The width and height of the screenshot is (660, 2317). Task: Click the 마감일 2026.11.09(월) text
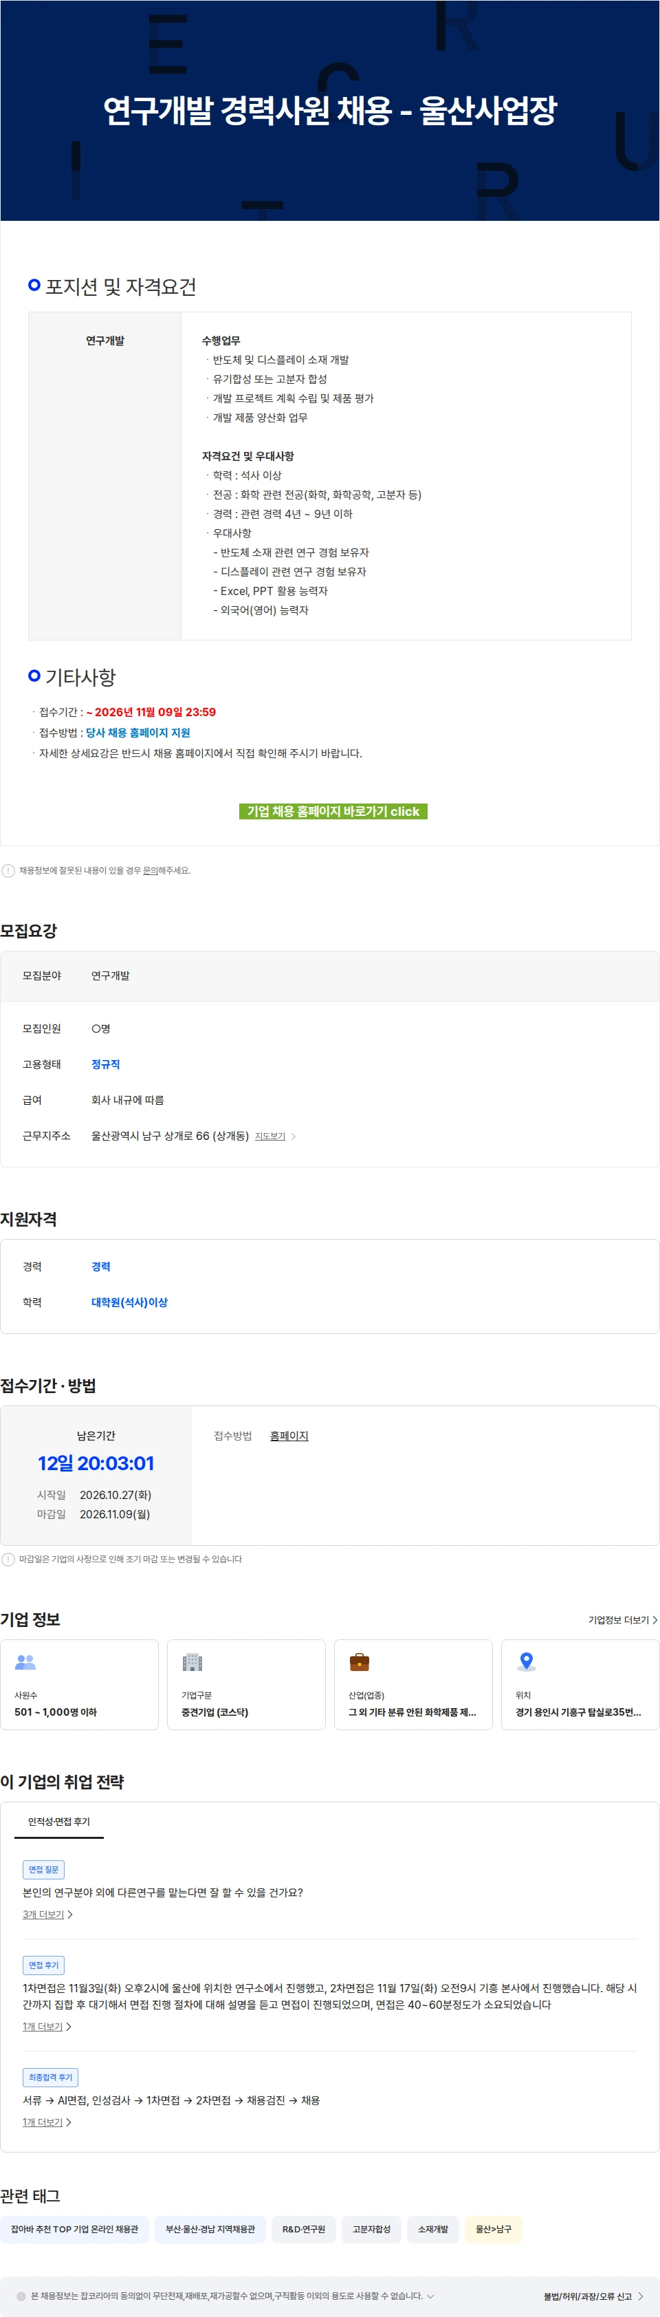click(x=93, y=1513)
